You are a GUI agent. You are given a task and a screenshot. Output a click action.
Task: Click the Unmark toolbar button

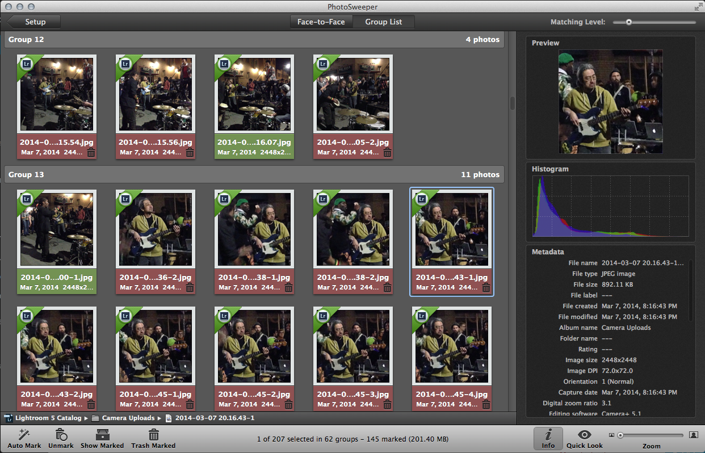(x=61, y=439)
